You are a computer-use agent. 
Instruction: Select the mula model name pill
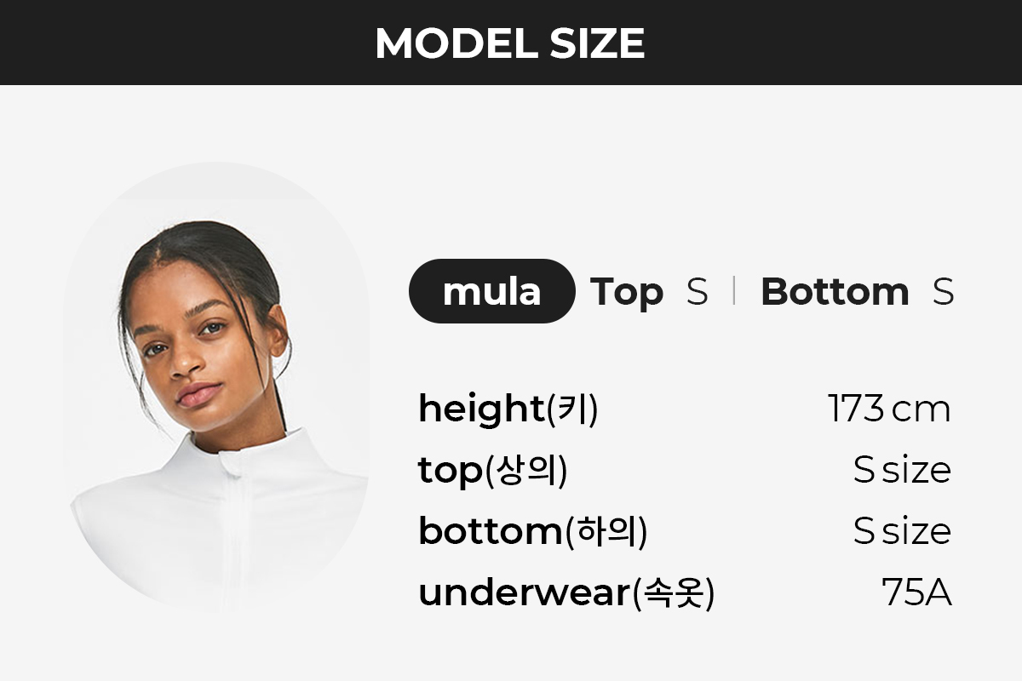point(492,291)
